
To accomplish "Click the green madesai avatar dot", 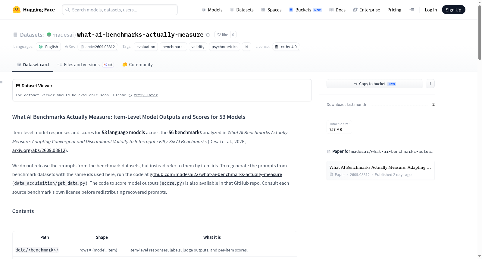I will tap(49, 35).
